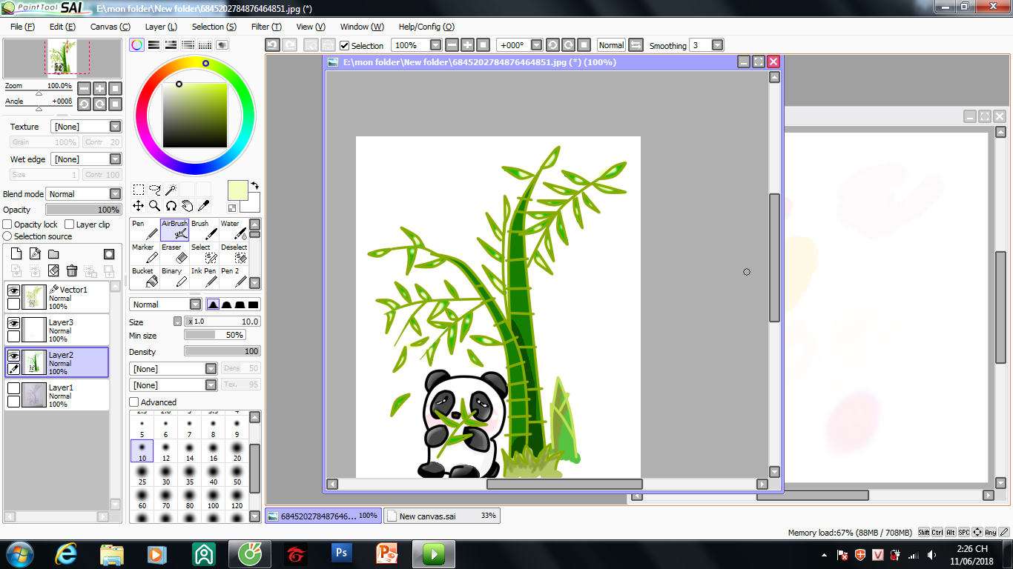Pick the magic wand tool
The image size is (1013, 569).
(x=171, y=190)
